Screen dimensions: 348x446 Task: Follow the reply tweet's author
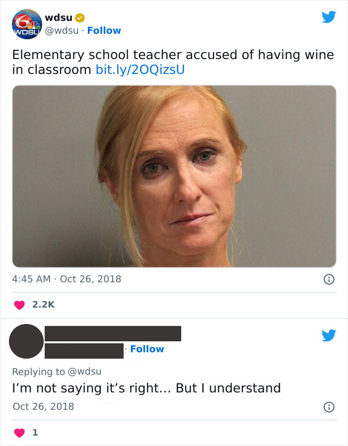[147, 349]
